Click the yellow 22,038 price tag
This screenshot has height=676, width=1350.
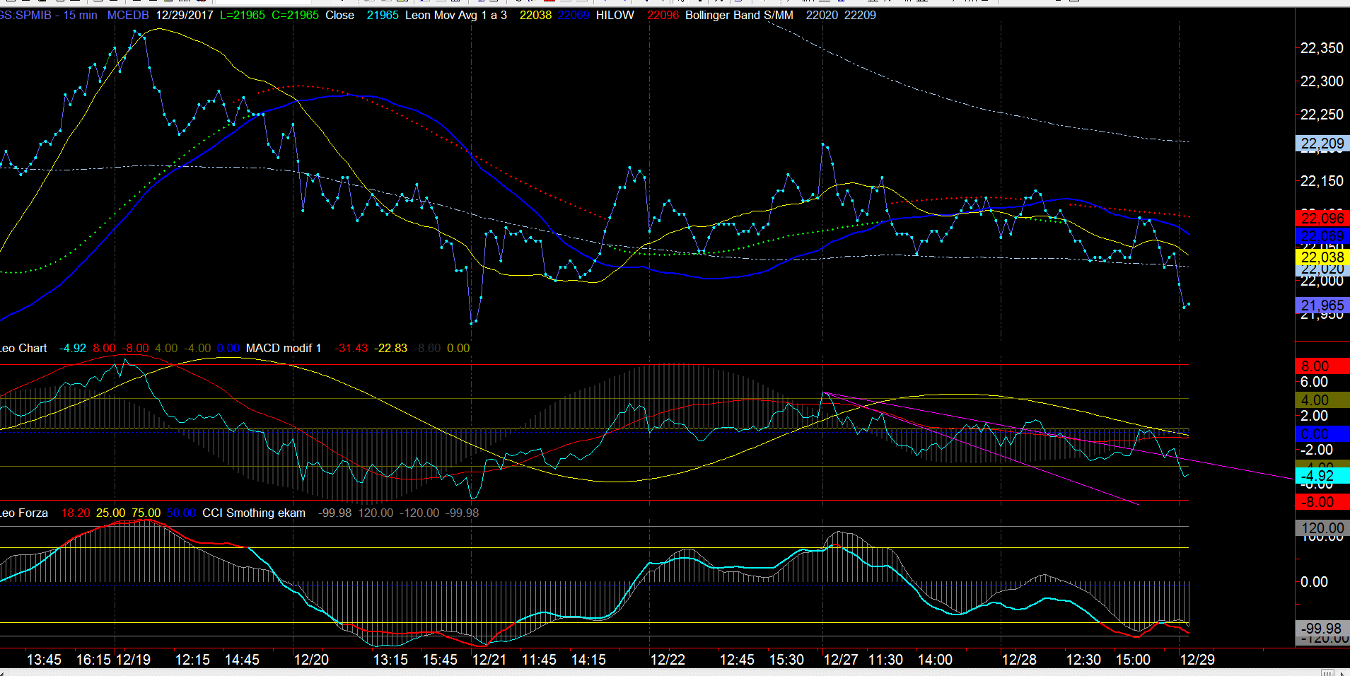click(1322, 257)
